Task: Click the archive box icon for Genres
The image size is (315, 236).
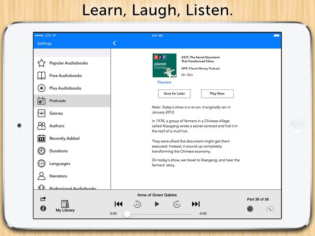Action: tap(41, 113)
